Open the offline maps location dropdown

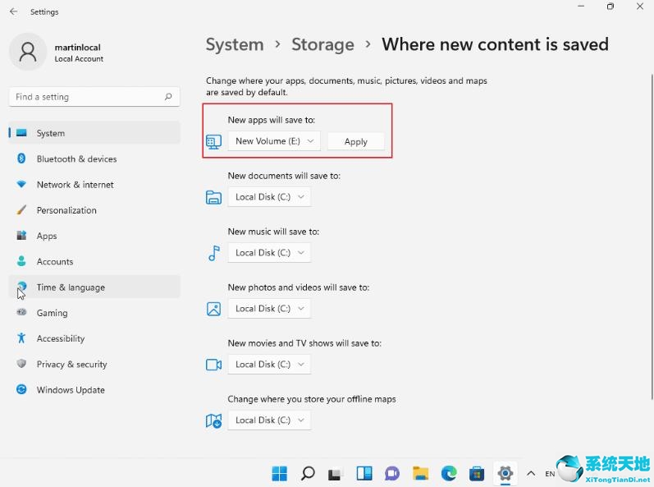(x=269, y=420)
